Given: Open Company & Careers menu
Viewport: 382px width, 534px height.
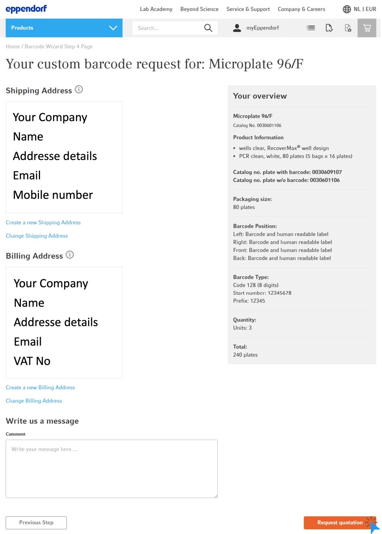Looking at the screenshot, I should (301, 9).
